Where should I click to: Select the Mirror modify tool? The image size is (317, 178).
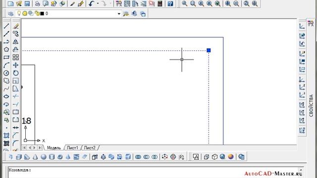click(16, 42)
